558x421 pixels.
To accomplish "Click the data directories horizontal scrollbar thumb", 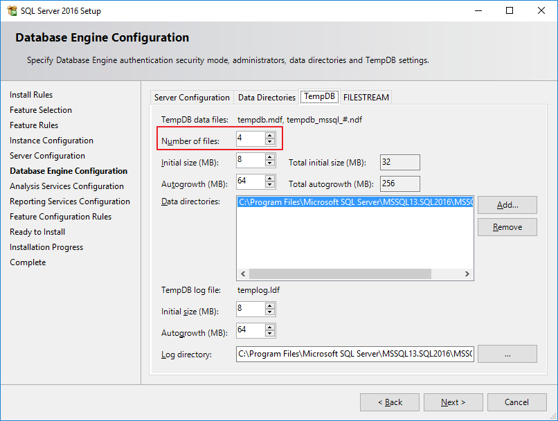I will (x=340, y=274).
